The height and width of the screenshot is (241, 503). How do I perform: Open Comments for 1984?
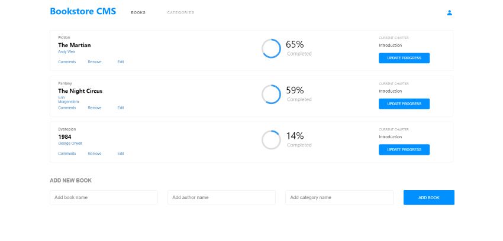coord(67,154)
